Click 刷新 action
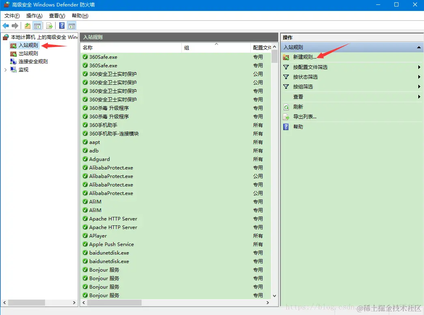 (x=298, y=107)
